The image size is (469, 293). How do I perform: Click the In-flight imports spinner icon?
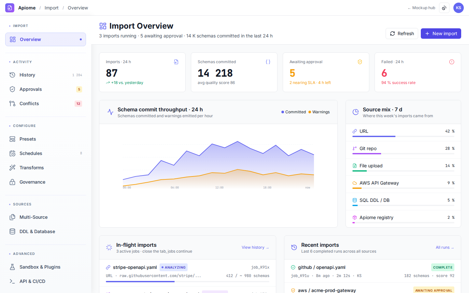(x=109, y=247)
